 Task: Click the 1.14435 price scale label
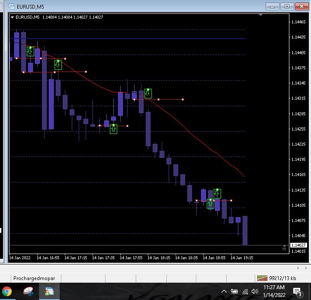298,37
